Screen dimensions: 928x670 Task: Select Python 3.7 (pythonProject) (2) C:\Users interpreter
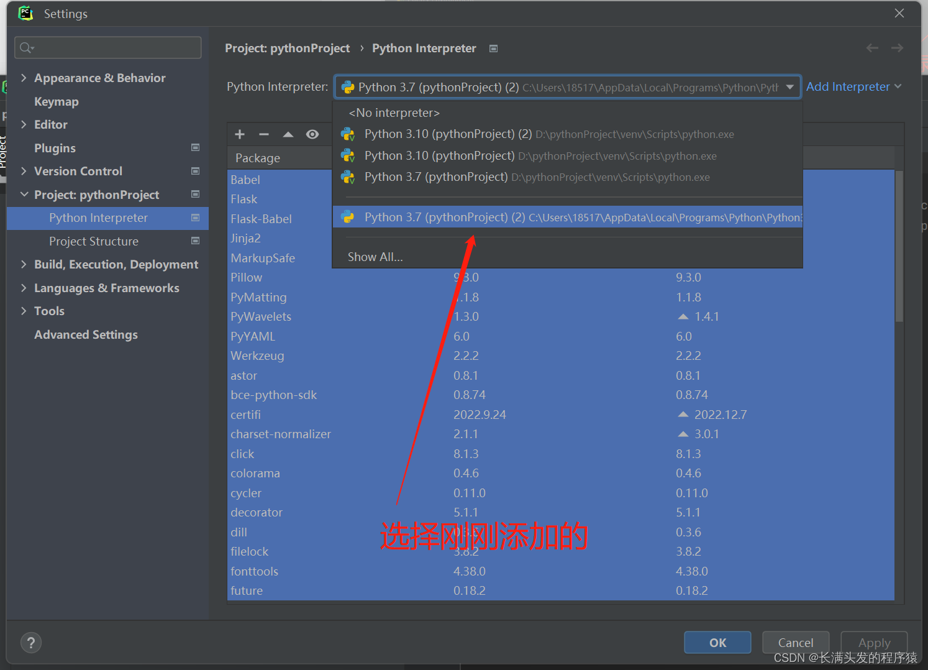567,217
